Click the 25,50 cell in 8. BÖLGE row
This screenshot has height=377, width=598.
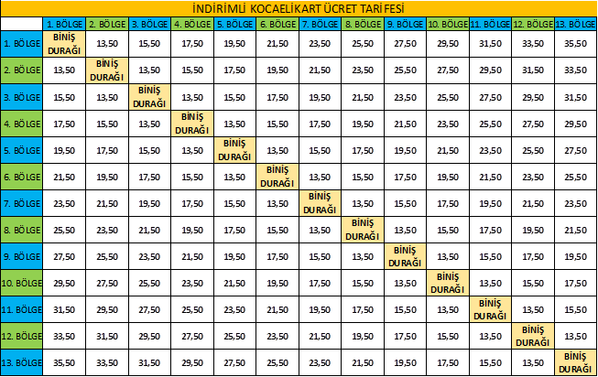click(x=63, y=230)
